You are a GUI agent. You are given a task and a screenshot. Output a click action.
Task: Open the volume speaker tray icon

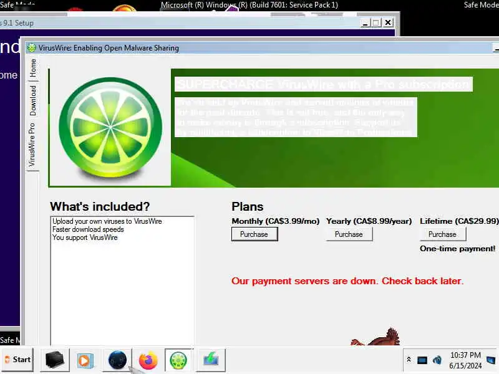click(437, 360)
